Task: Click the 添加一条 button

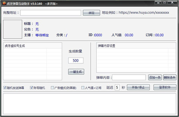Action: tap(155, 77)
